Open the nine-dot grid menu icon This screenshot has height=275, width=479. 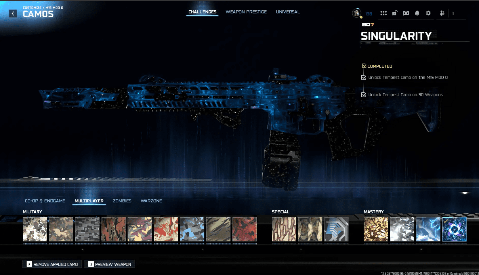click(383, 13)
